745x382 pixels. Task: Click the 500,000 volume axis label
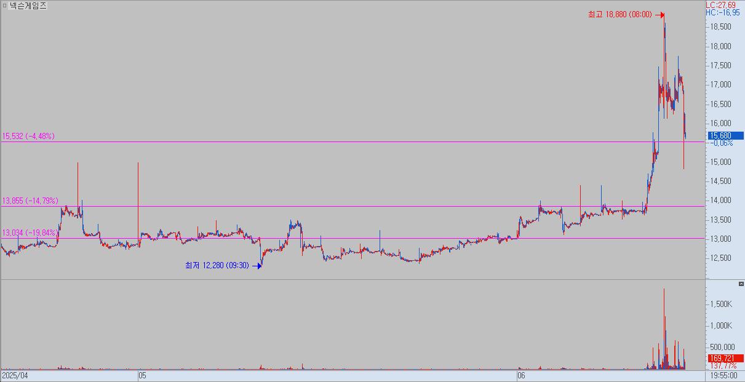722,348
